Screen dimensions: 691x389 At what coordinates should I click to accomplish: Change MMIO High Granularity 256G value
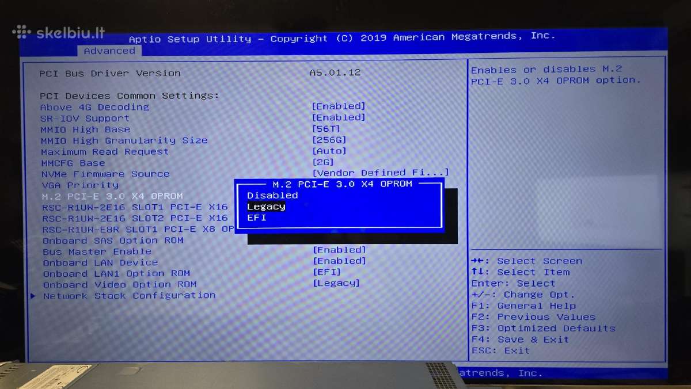tap(329, 140)
